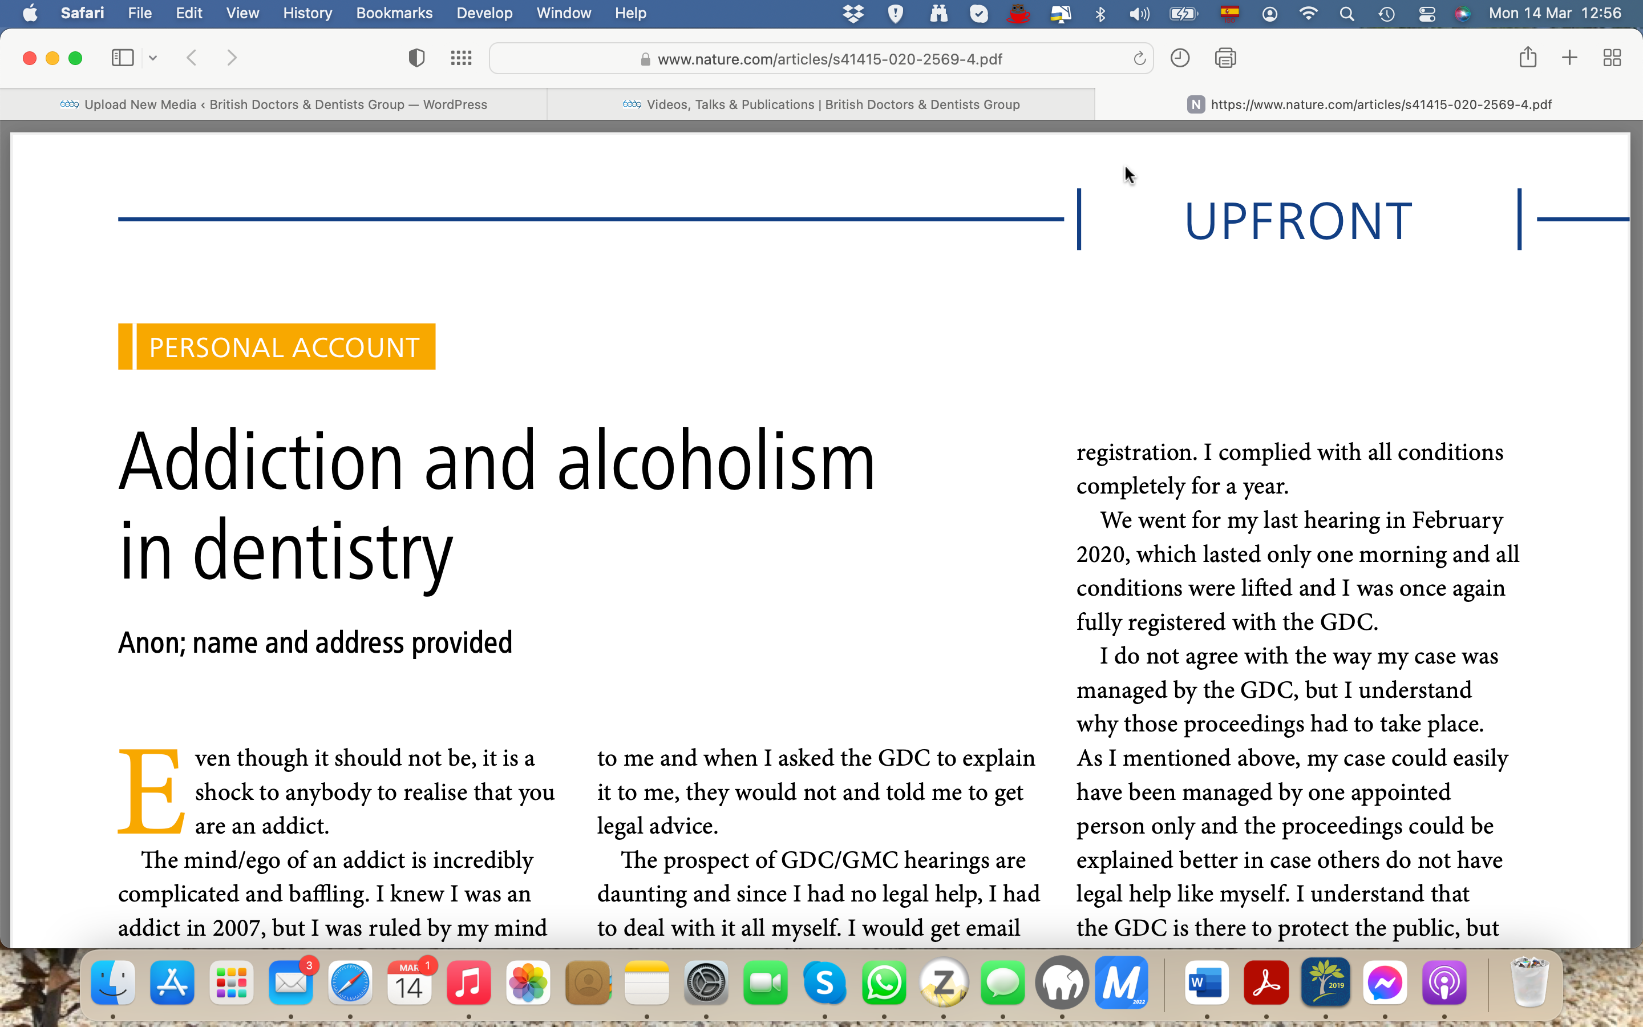
Task: Open Mail in the Dock
Action: pyautogui.click(x=290, y=982)
